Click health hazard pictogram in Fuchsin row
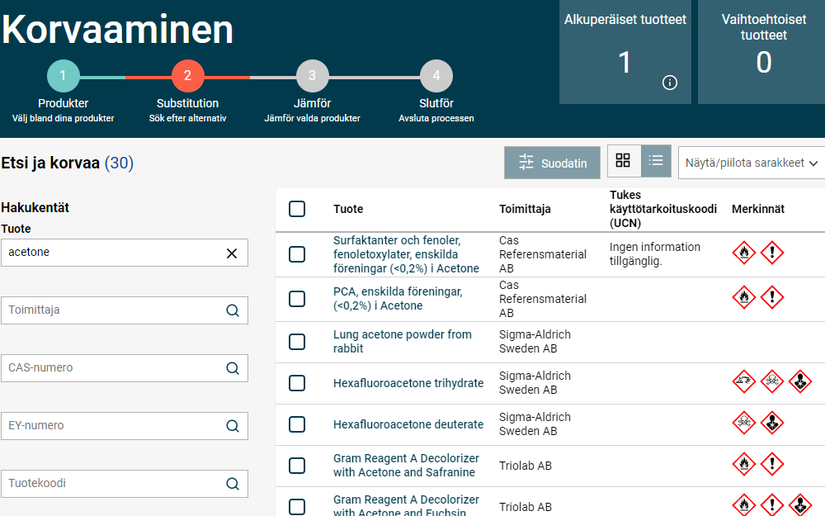This screenshot has width=825, height=516. coord(800,505)
